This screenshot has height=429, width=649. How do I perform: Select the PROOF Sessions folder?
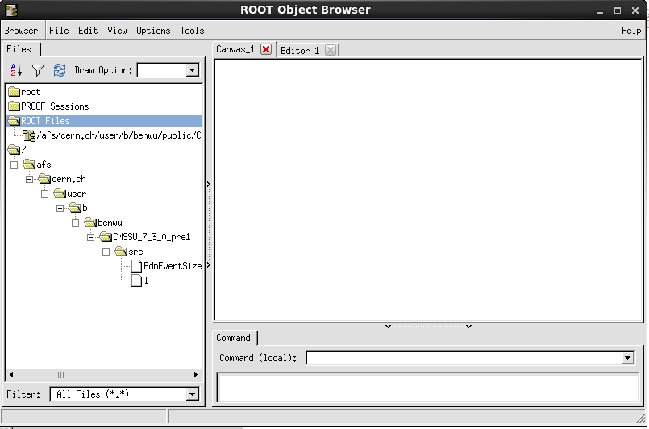[49, 106]
